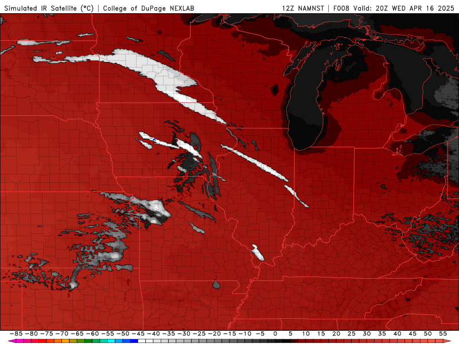Click the 30 label on the temperature scale
Viewport: 459px width, 344px height.
367,334
